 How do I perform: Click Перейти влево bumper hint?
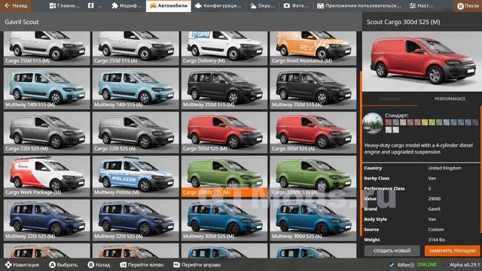142,264
